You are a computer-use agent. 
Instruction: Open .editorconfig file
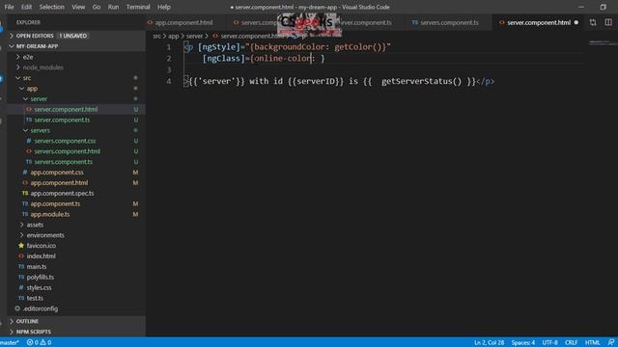point(41,308)
